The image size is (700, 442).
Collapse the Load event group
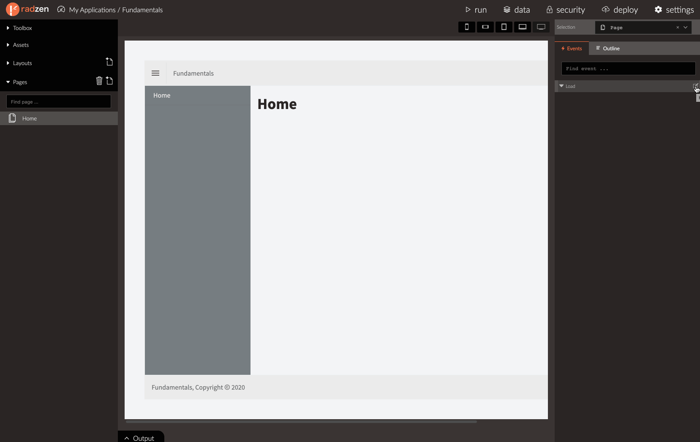(x=561, y=86)
